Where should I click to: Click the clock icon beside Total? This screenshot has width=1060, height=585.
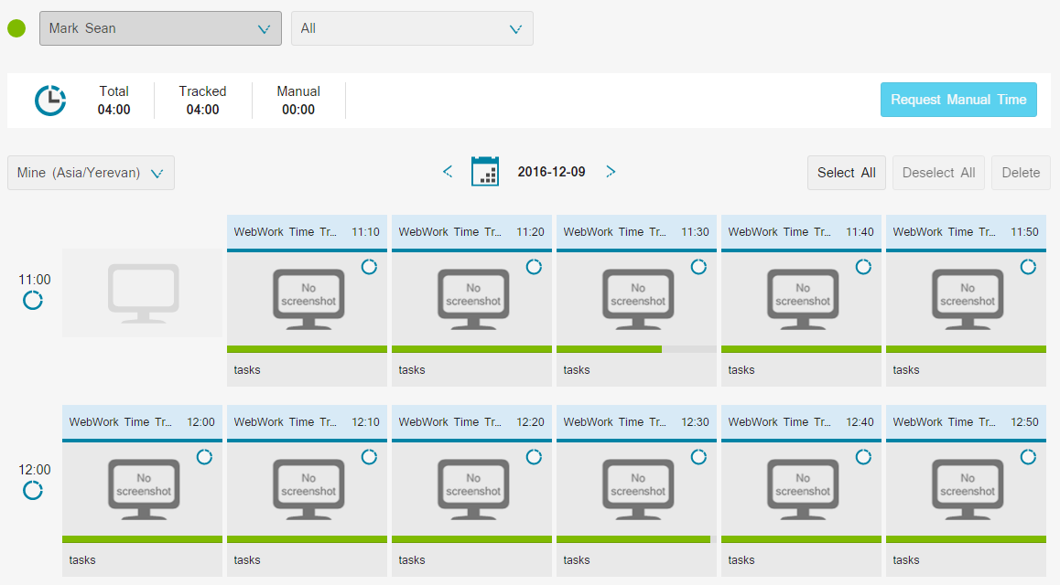pos(50,101)
